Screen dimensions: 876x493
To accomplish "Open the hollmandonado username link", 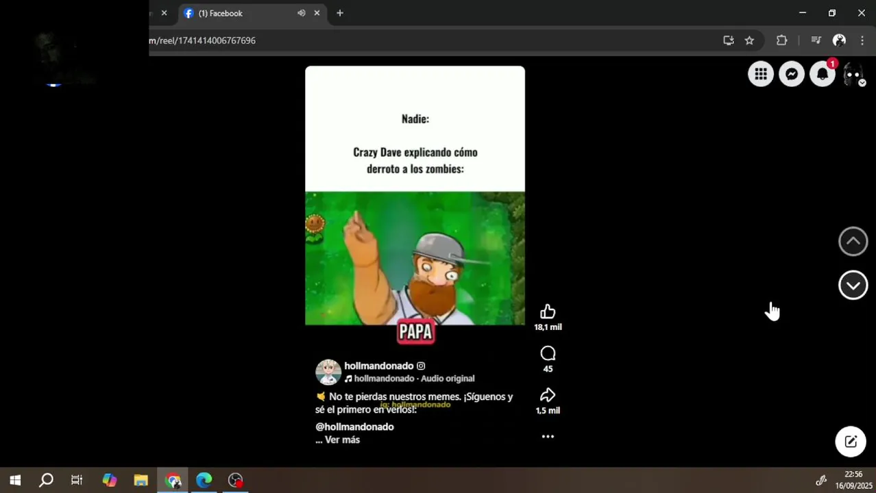I will [378, 366].
